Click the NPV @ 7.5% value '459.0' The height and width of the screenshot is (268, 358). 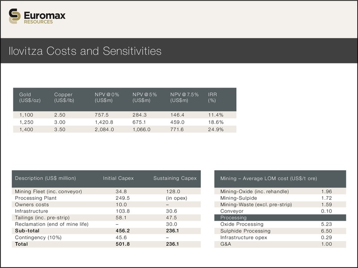(177, 122)
